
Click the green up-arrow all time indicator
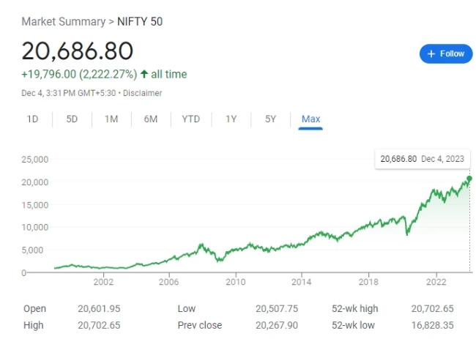pos(144,74)
